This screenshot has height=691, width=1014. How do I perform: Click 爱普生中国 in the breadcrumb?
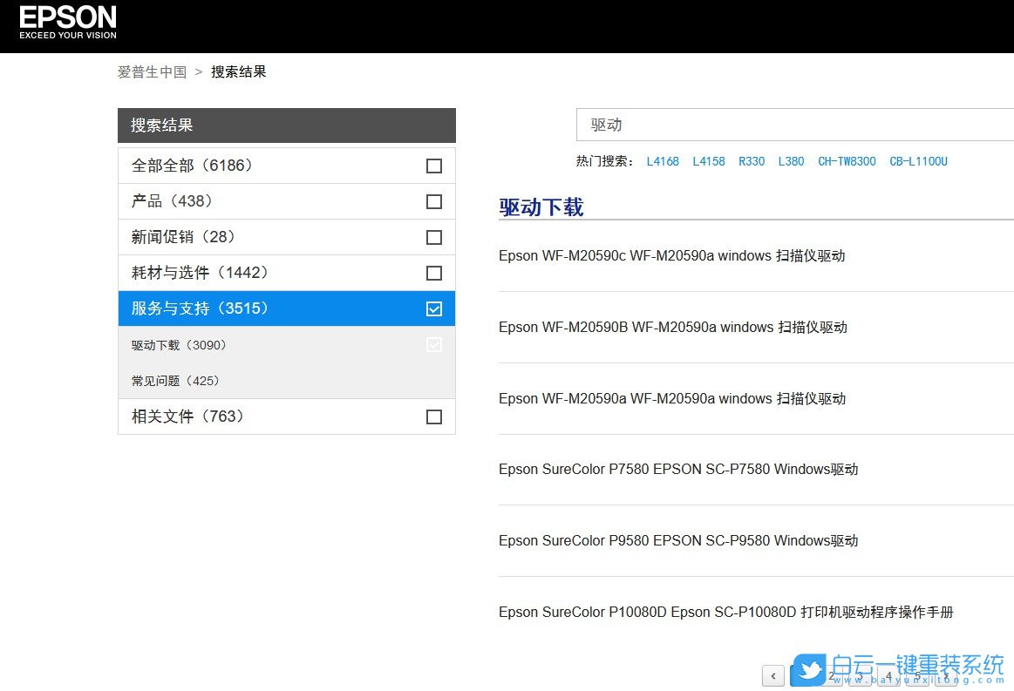153,71
